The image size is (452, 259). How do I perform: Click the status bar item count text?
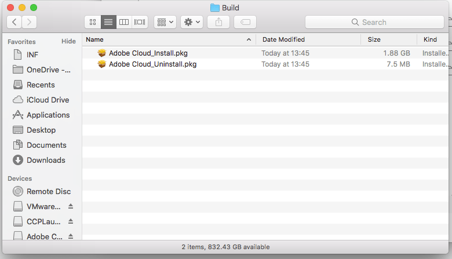point(226,247)
